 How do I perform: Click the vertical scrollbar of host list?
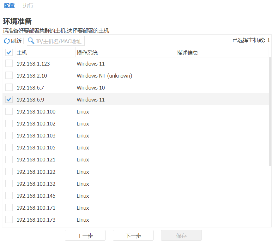tap(270, 110)
